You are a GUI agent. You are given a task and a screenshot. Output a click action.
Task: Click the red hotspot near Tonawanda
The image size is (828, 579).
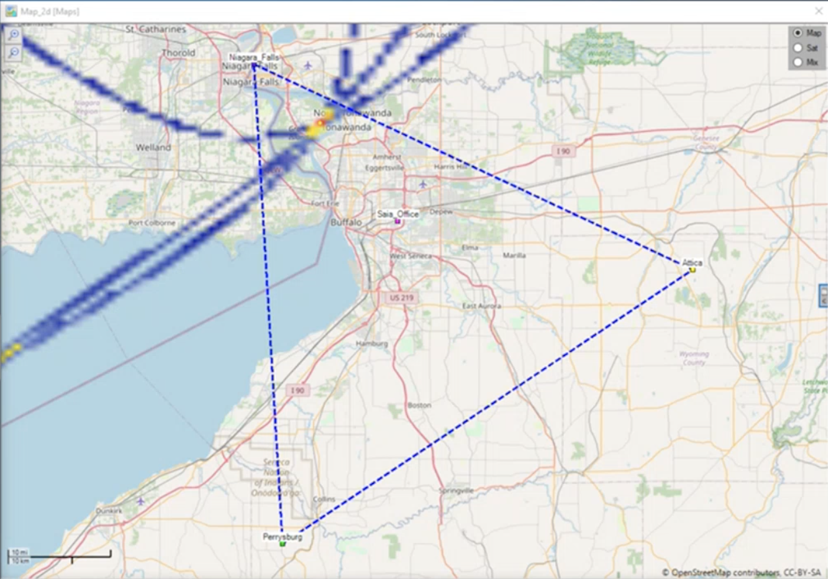[320, 123]
